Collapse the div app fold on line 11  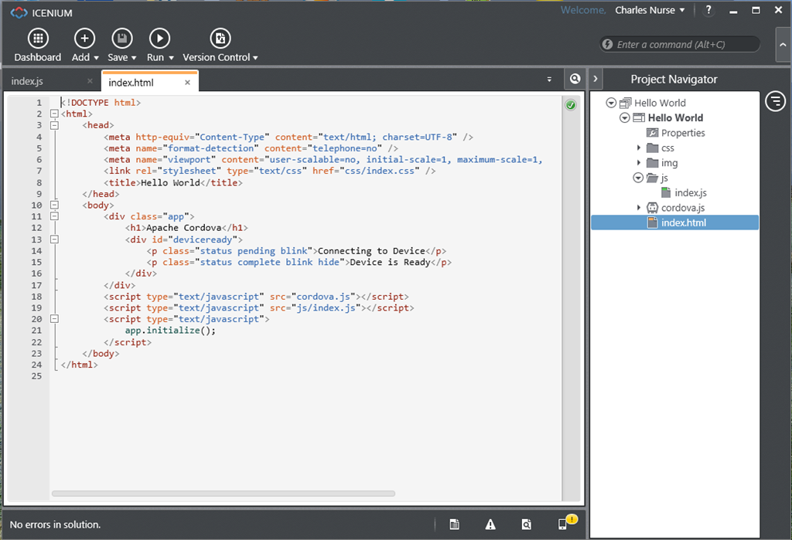pos(54,216)
